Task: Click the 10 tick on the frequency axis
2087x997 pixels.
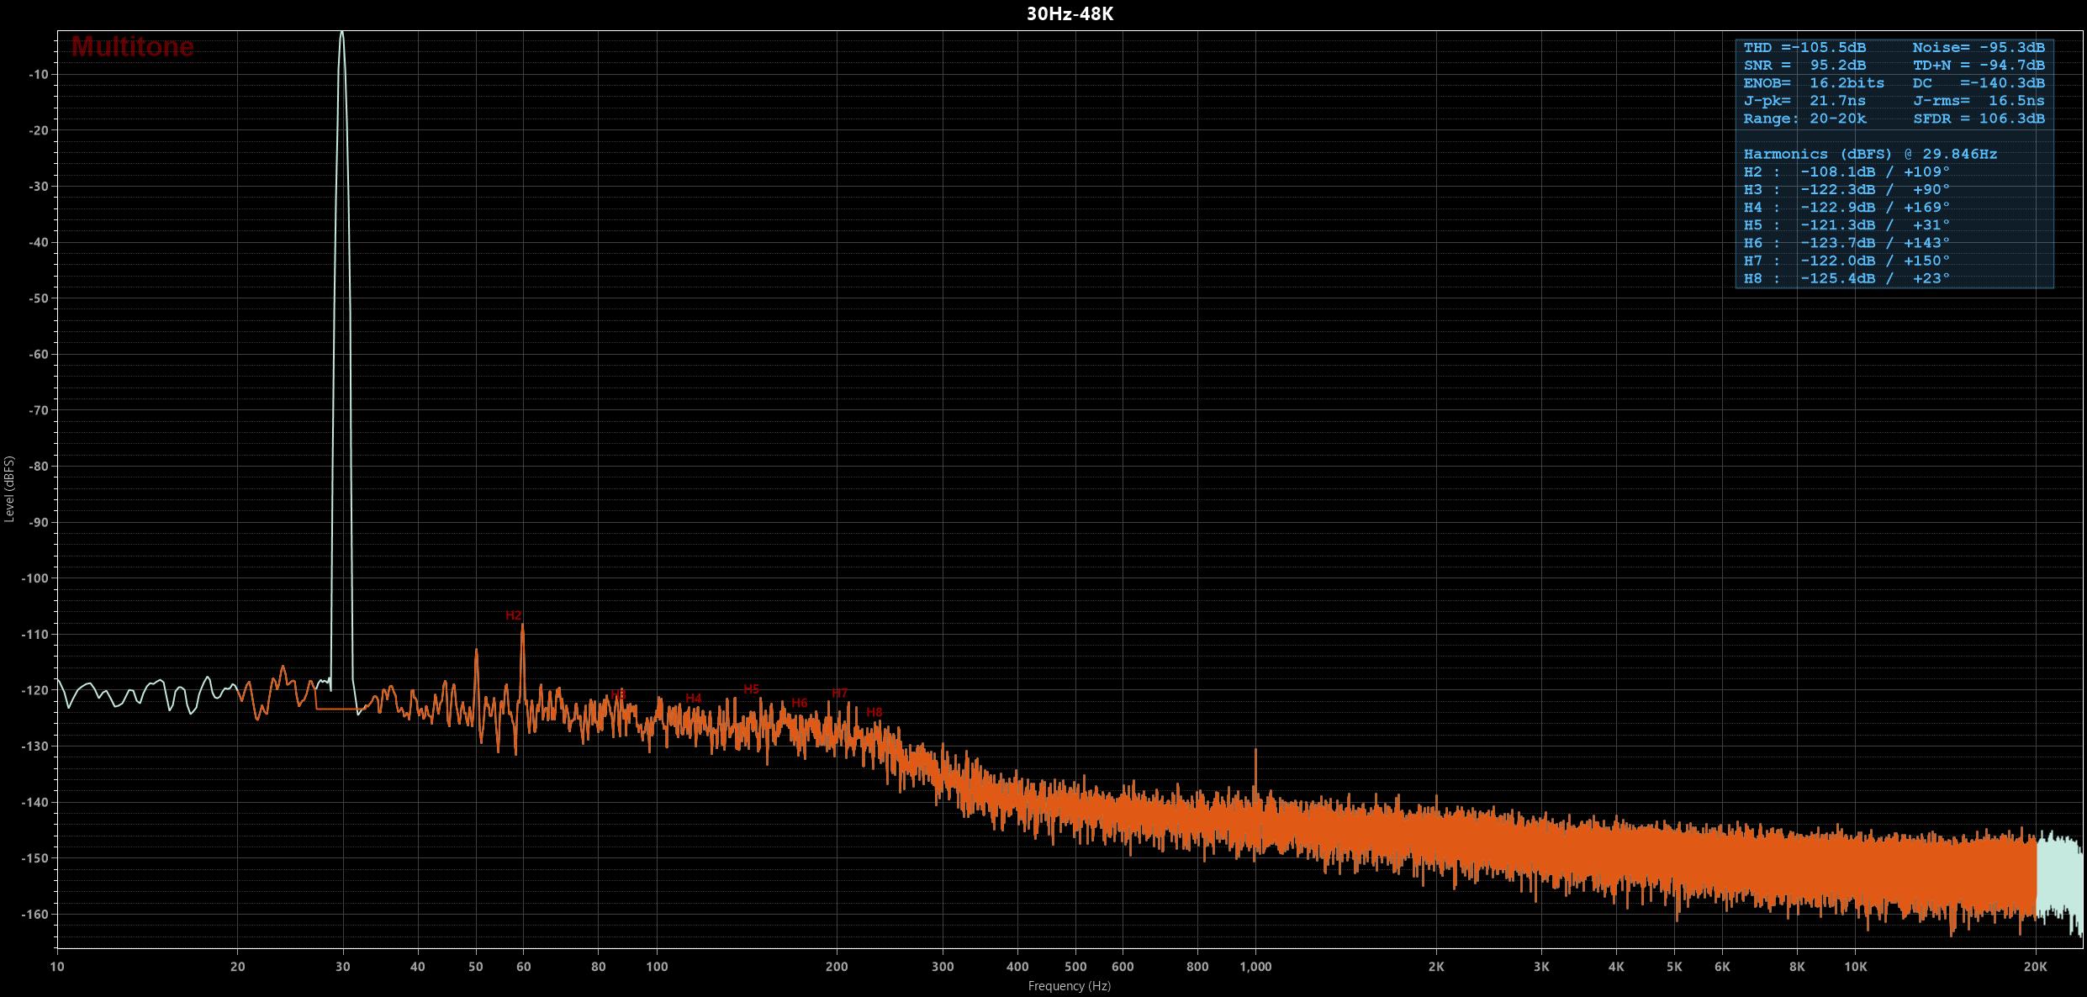Action: [57, 967]
